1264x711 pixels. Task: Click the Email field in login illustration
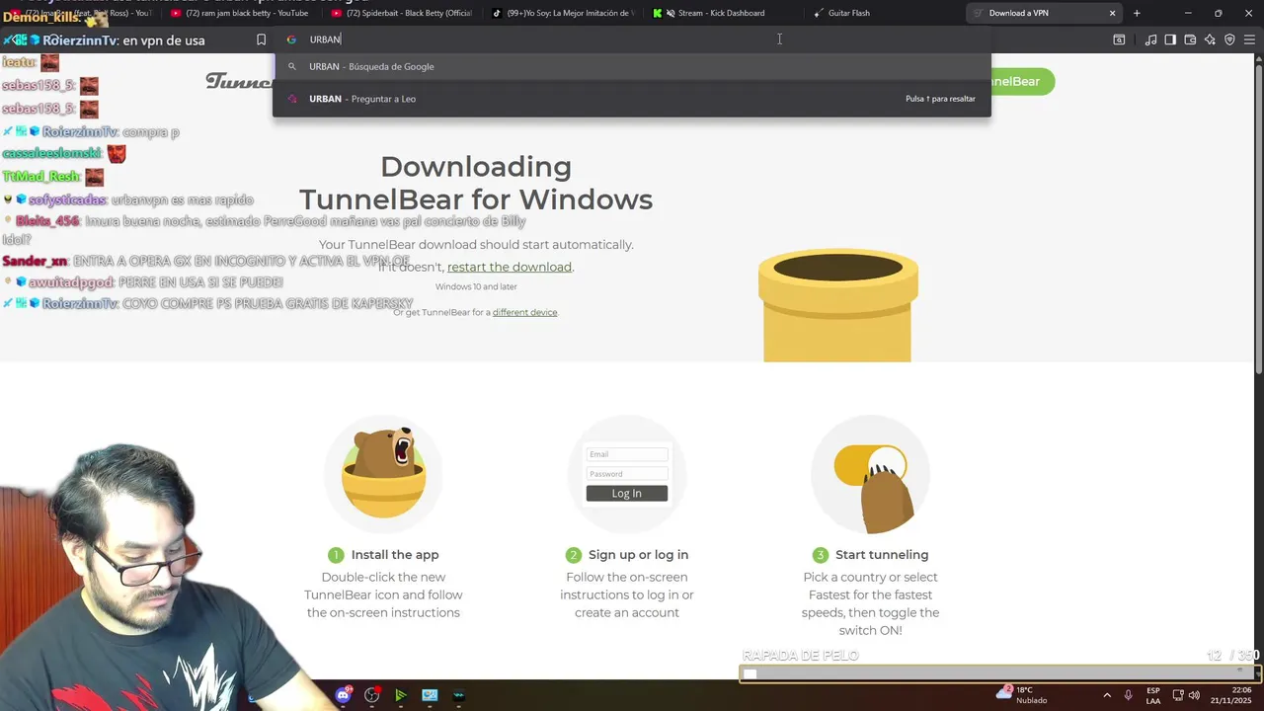[x=627, y=454]
